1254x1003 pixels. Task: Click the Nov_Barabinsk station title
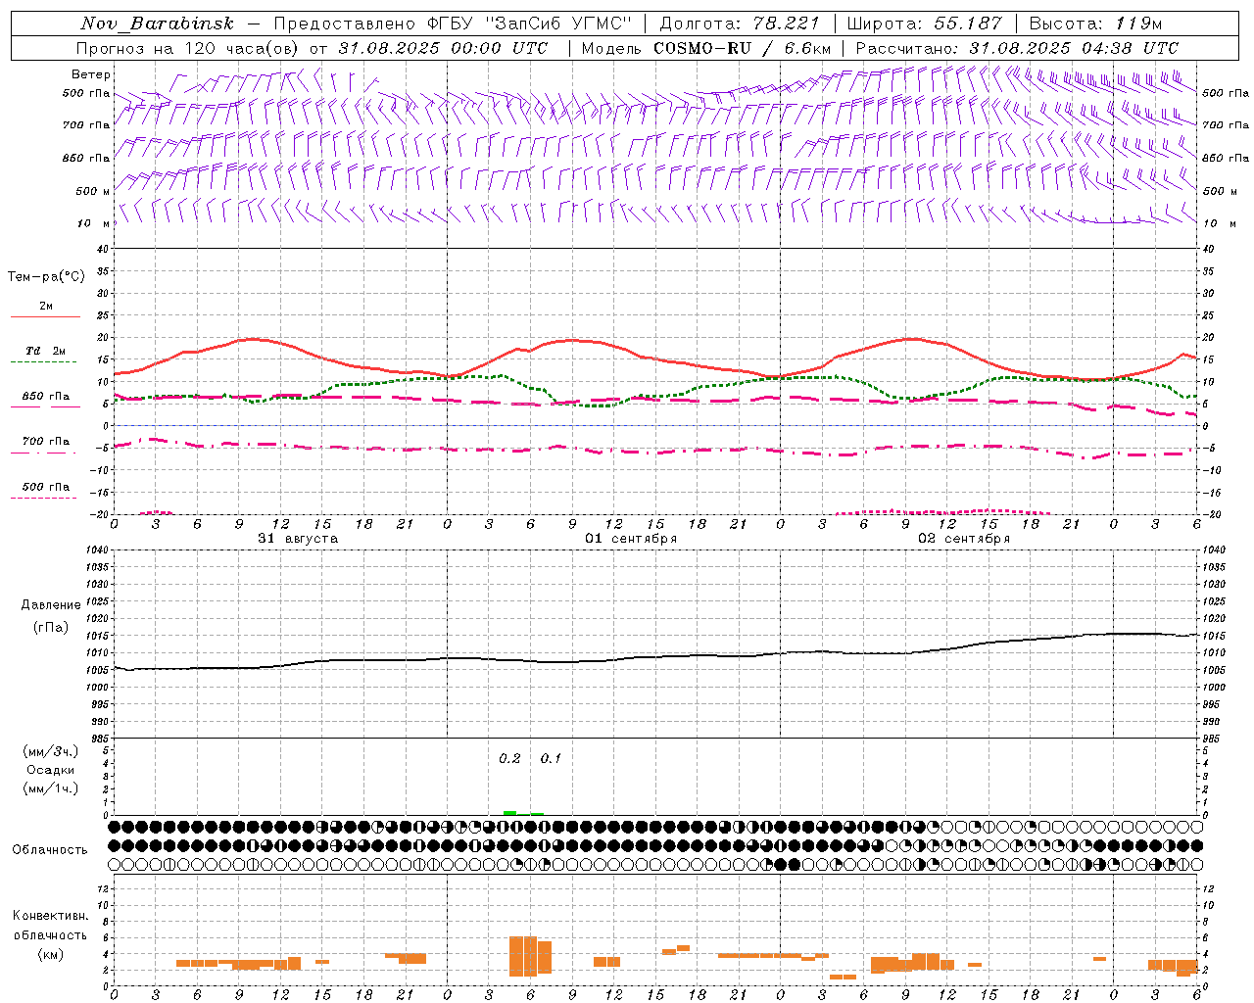pyautogui.click(x=157, y=24)
